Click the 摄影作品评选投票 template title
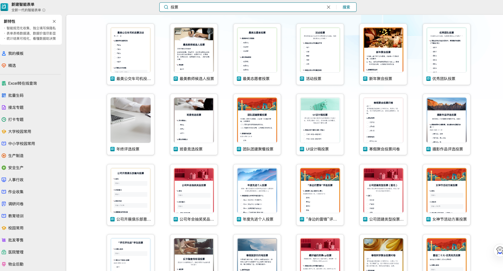Viewport: 503px width, 271px height. point(447,149)
